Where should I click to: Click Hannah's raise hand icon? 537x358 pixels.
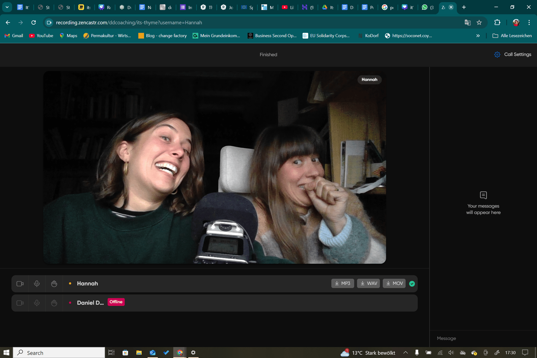click(x=54, y=284)
